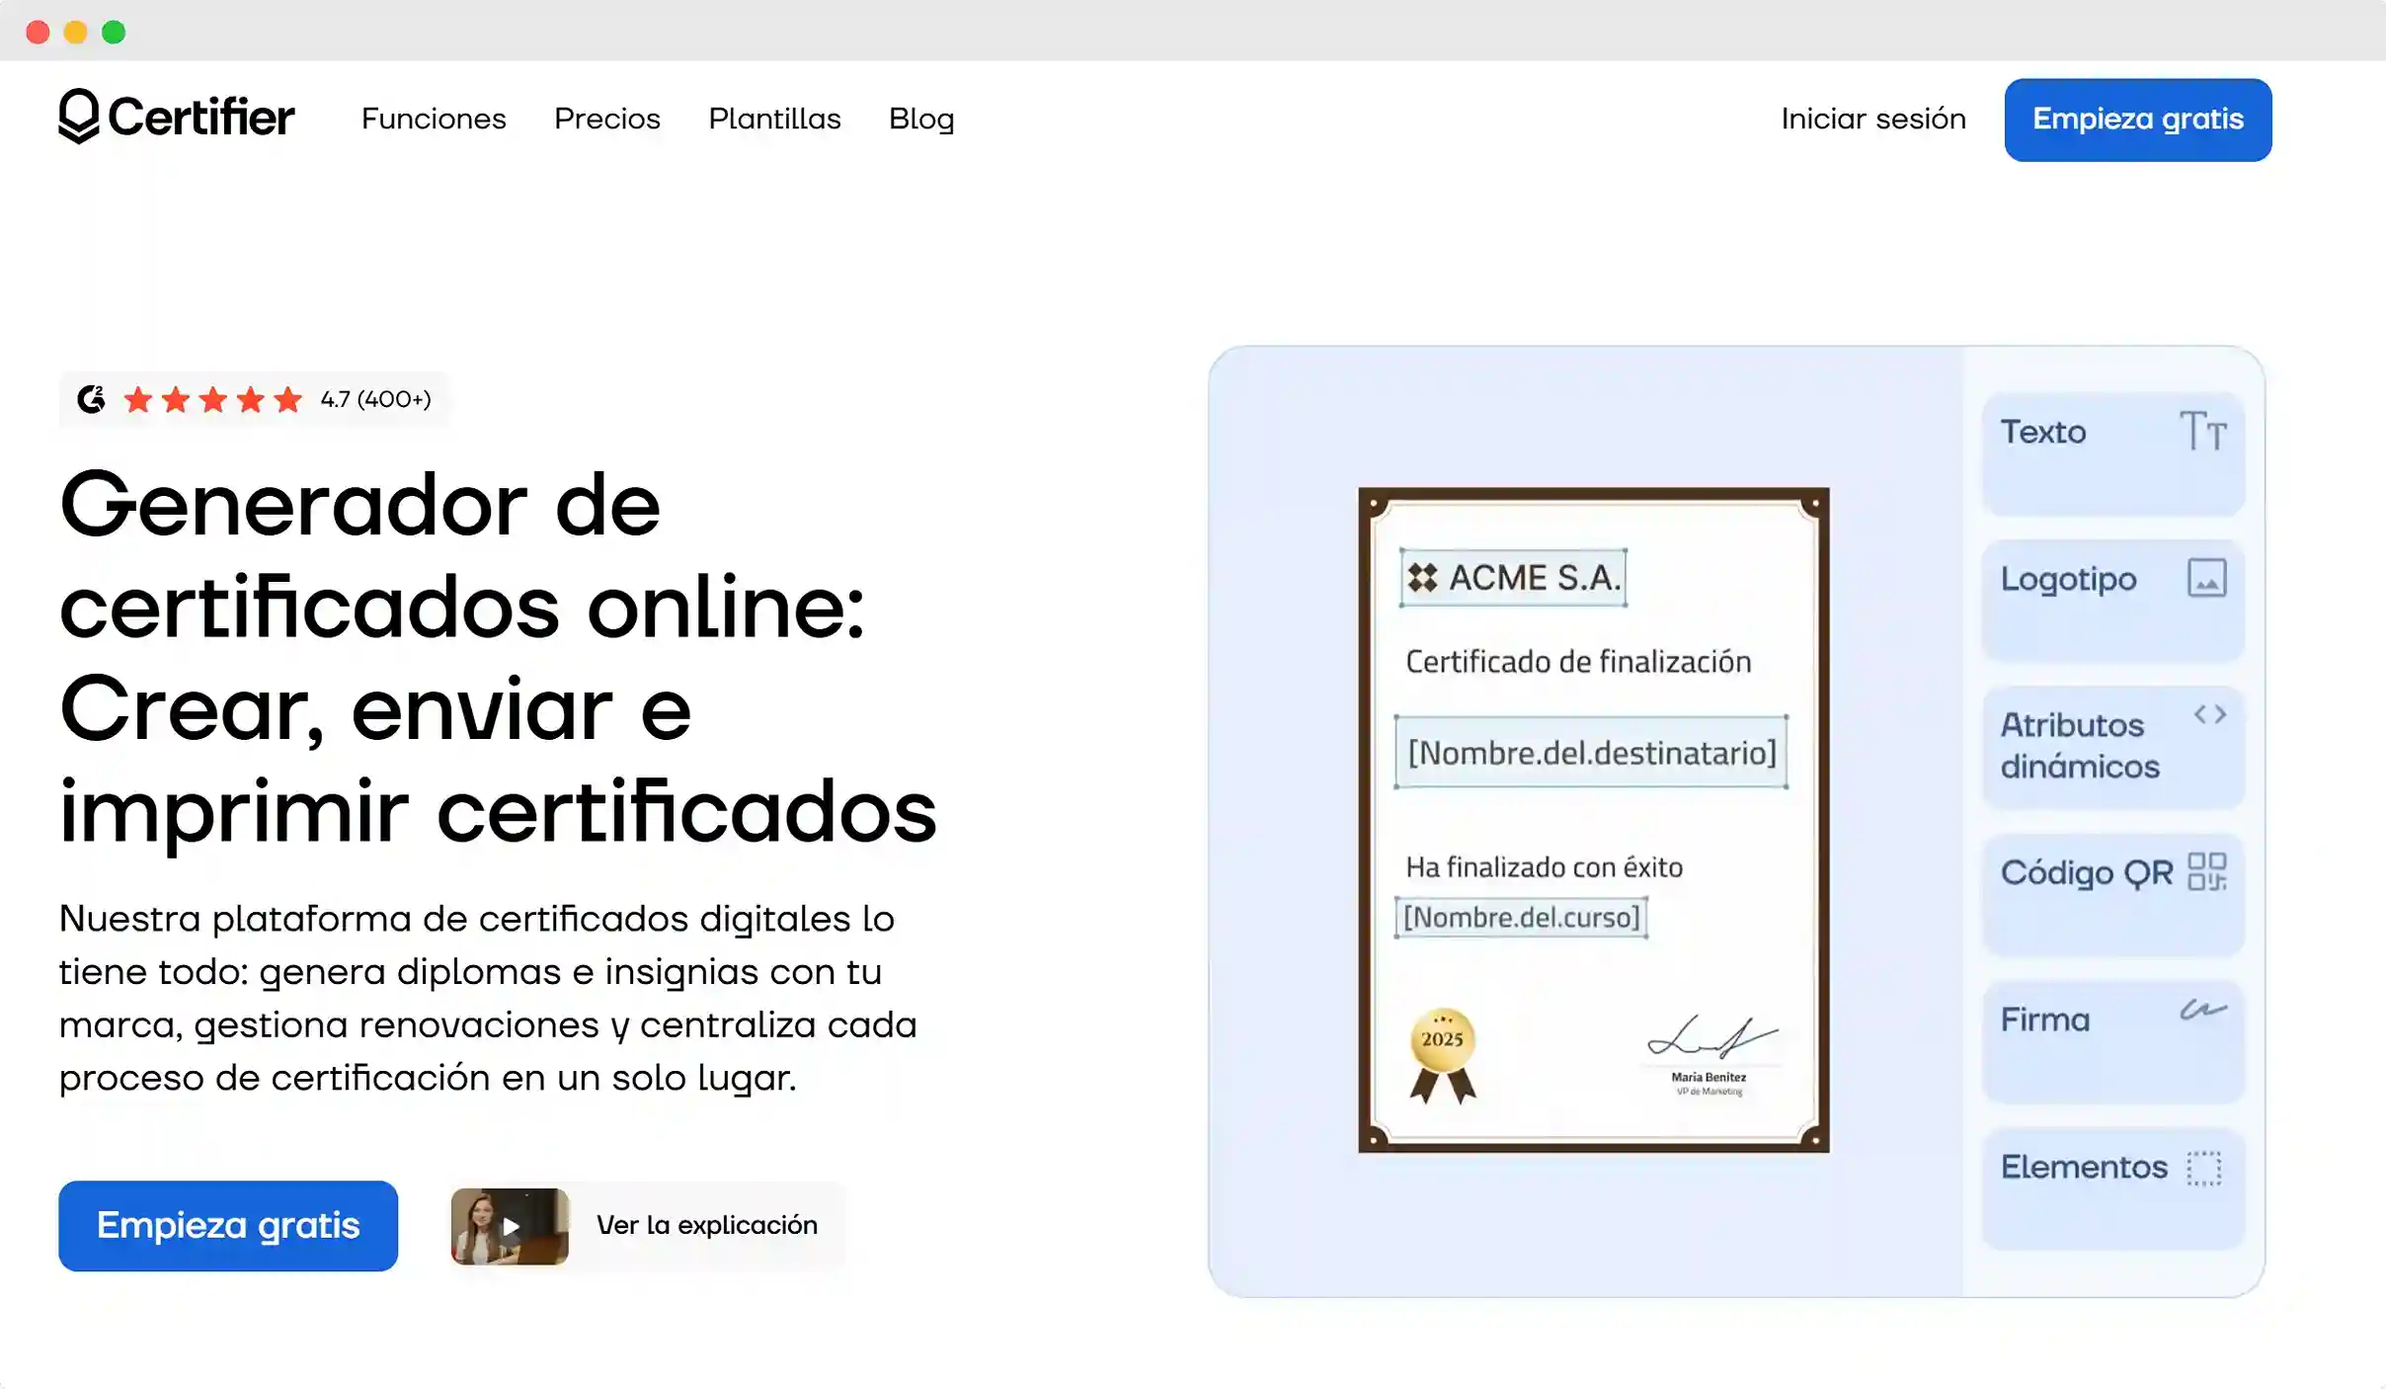The height and width of the screenshot is (1389, 2386).
Task: Click the G2 review logo icon
Action: tap(92, 399)
